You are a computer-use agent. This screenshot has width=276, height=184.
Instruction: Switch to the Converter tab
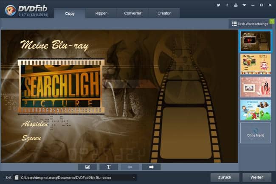click(x=132, y=13)
